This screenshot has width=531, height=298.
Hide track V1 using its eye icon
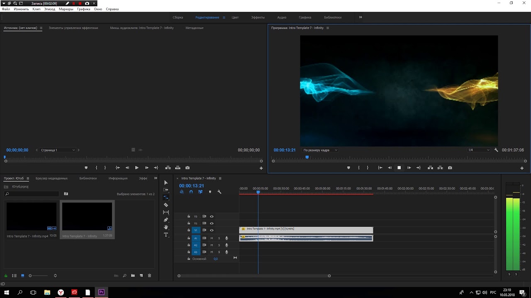[212, 230]
